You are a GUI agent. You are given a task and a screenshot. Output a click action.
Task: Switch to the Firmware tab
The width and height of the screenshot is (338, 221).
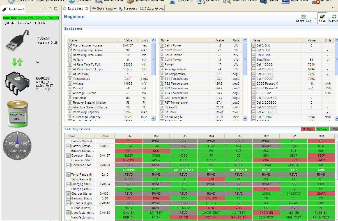click(x=128, y=9)
